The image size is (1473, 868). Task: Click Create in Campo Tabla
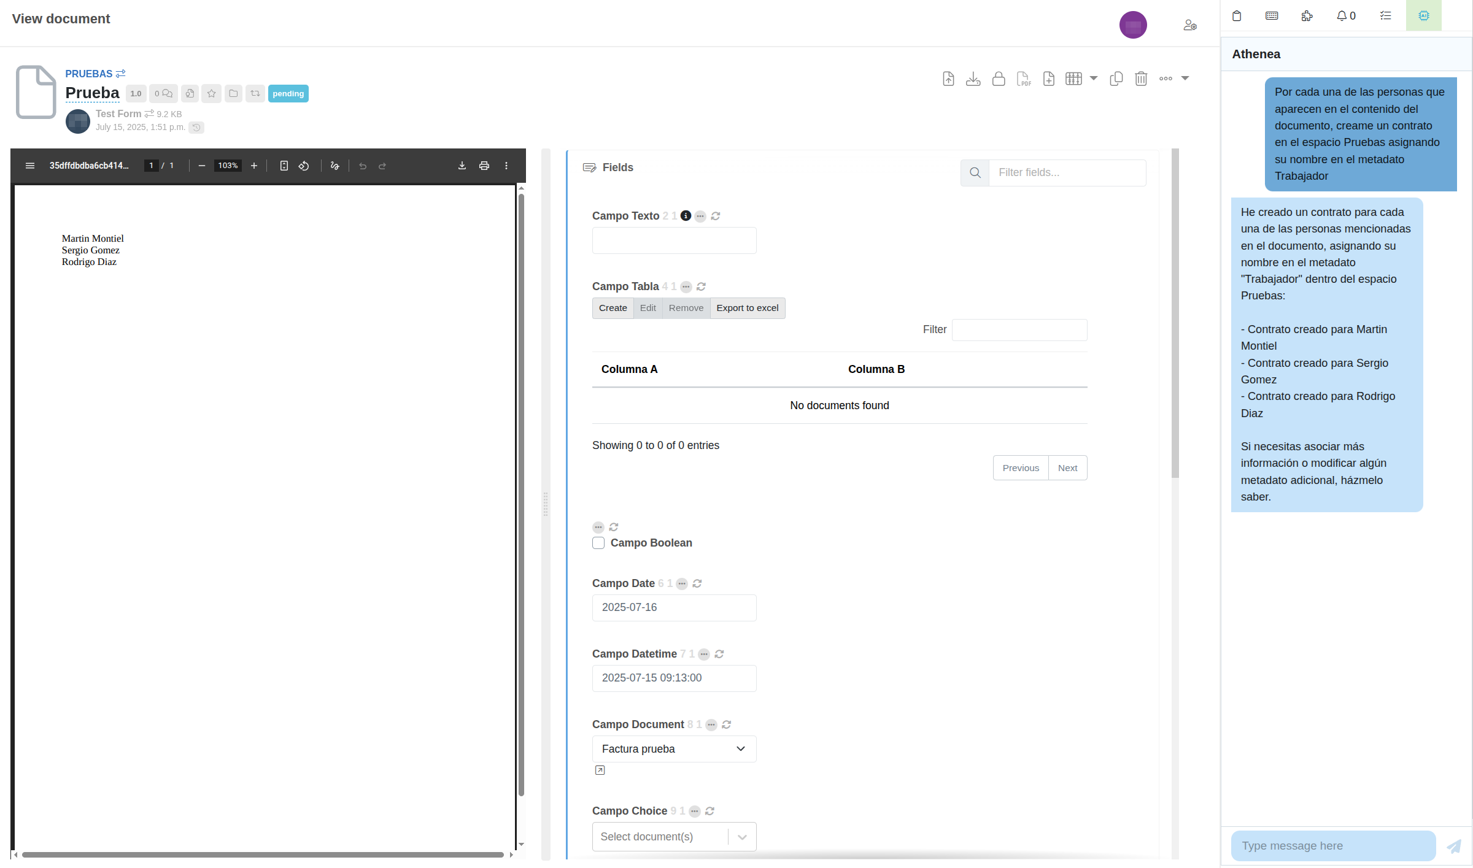[x=613, y=308]
